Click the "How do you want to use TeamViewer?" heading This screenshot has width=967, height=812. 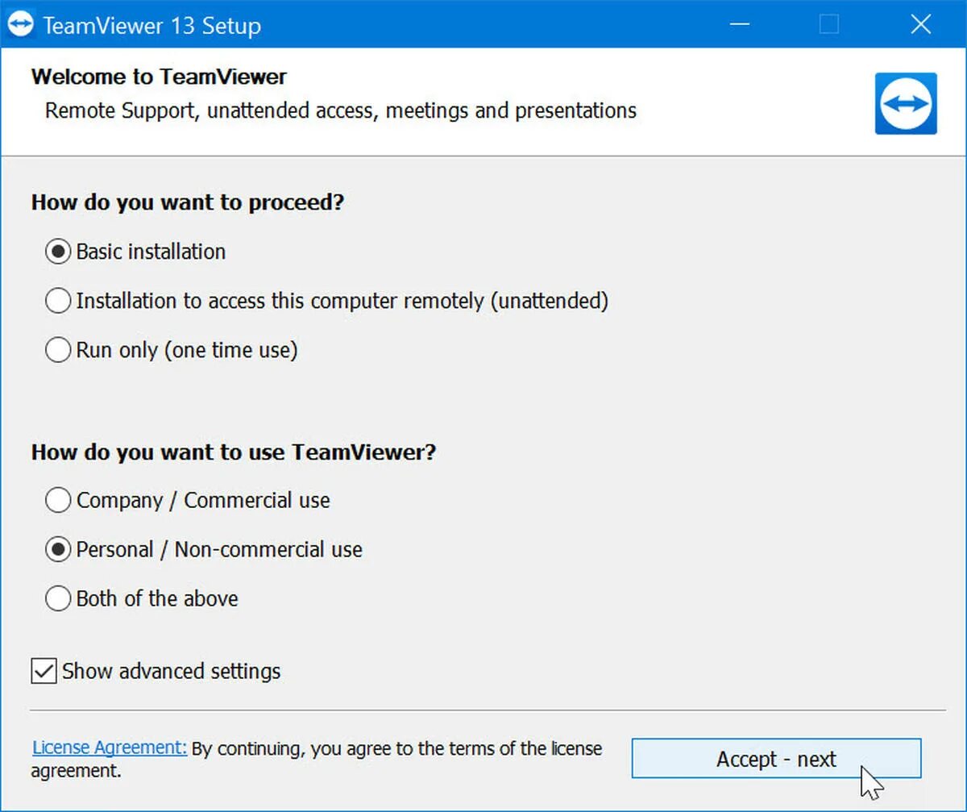(233, 452)
